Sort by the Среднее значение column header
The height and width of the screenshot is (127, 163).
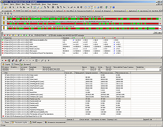click(x=93, y=73)
